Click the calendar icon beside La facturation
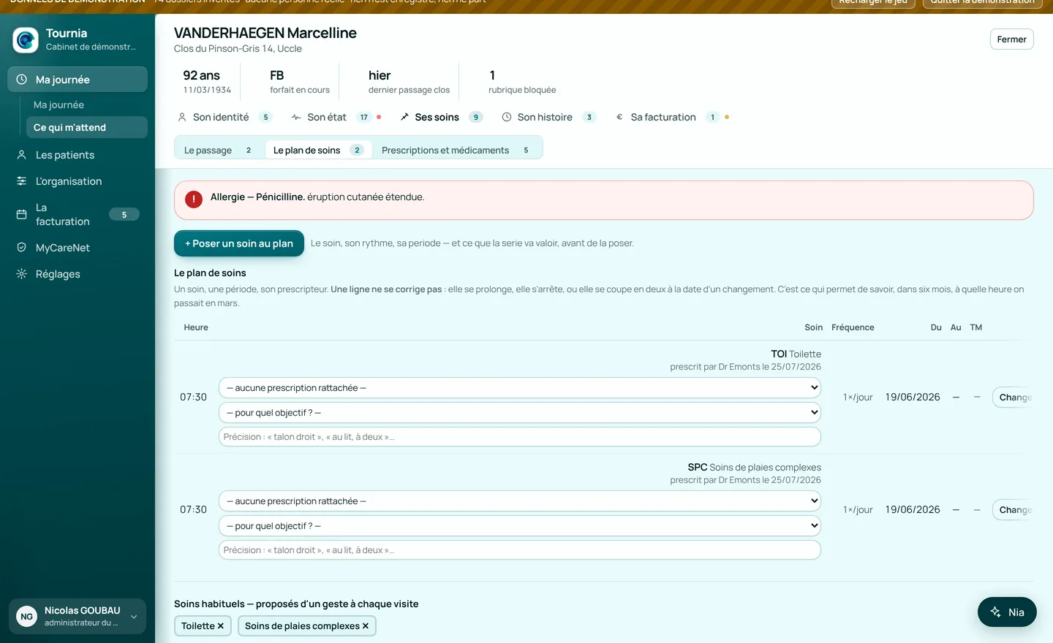This screenshot has width=1053, height=643. tap(22, 214)
